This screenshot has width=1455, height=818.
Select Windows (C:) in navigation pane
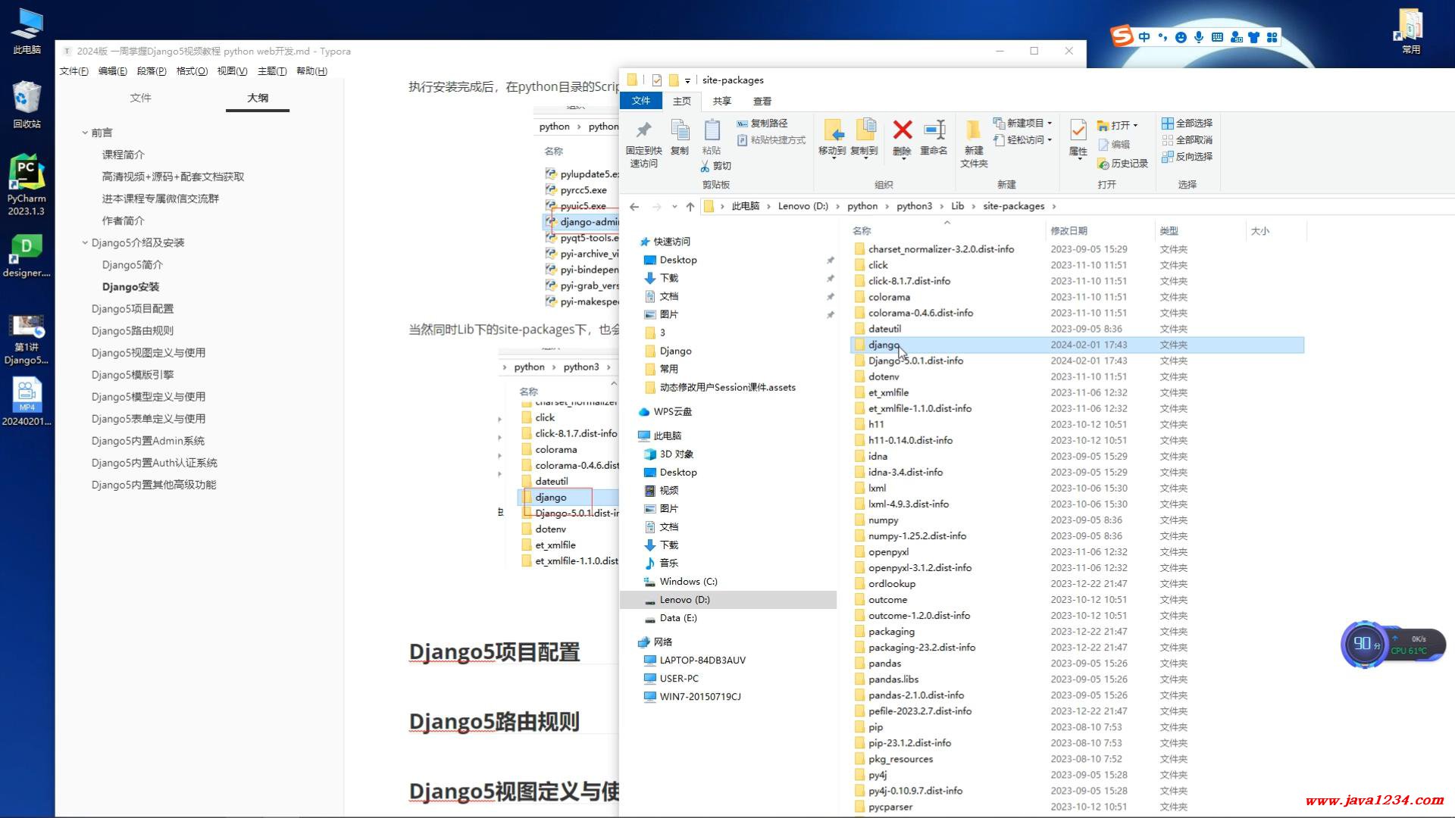pos(688,582)
